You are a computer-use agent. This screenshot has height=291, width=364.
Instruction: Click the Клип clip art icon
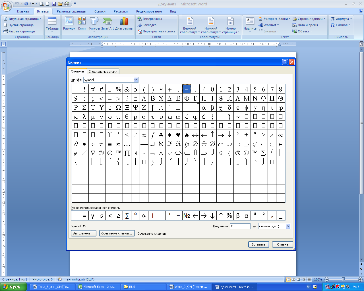pos(82,24)
